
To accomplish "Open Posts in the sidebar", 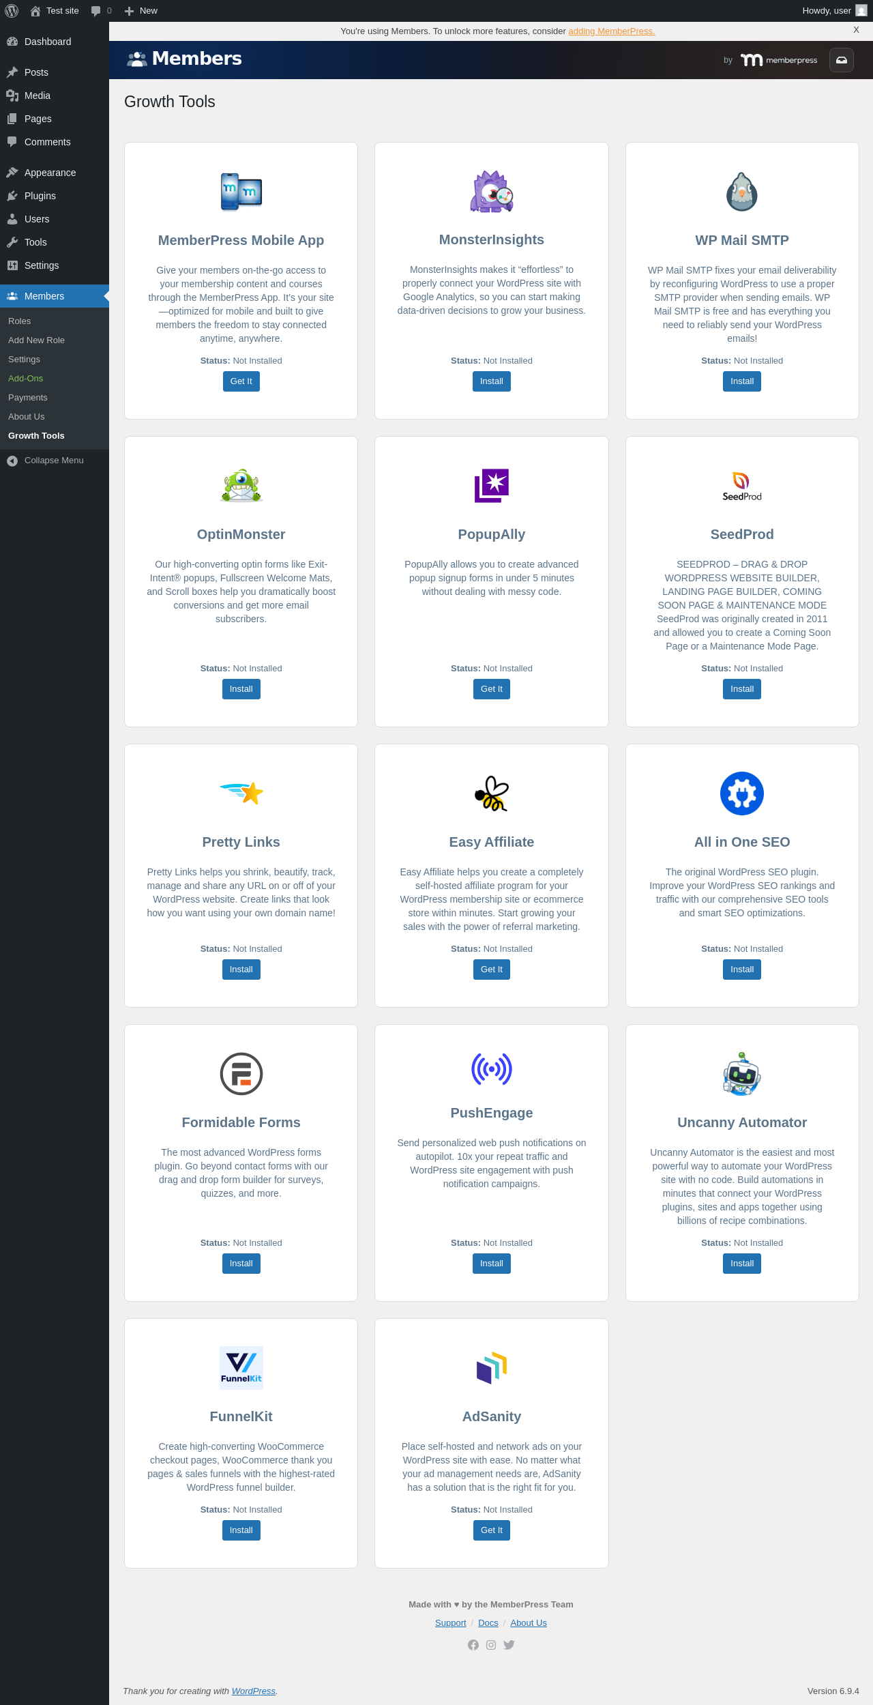I will (x=55, y=72).
